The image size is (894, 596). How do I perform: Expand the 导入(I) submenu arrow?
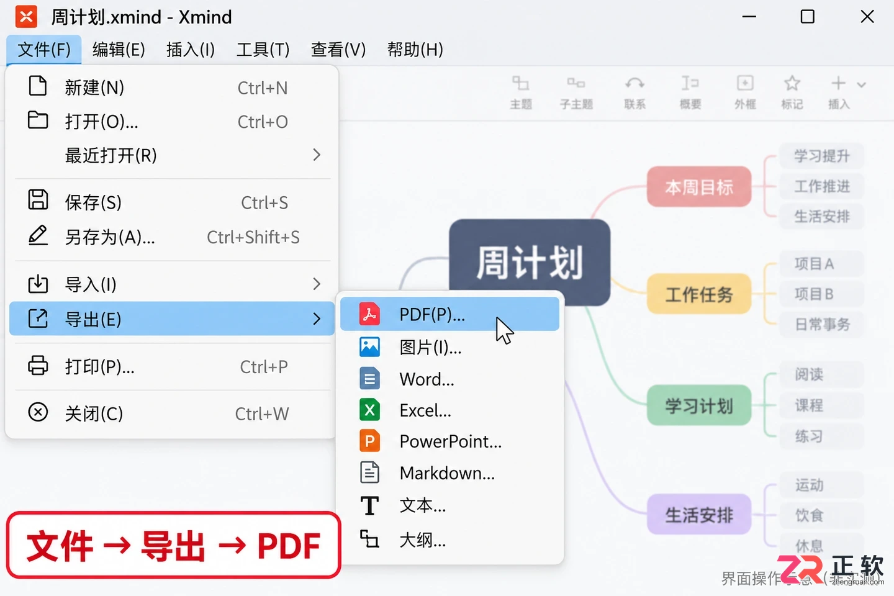pos(317,284)
